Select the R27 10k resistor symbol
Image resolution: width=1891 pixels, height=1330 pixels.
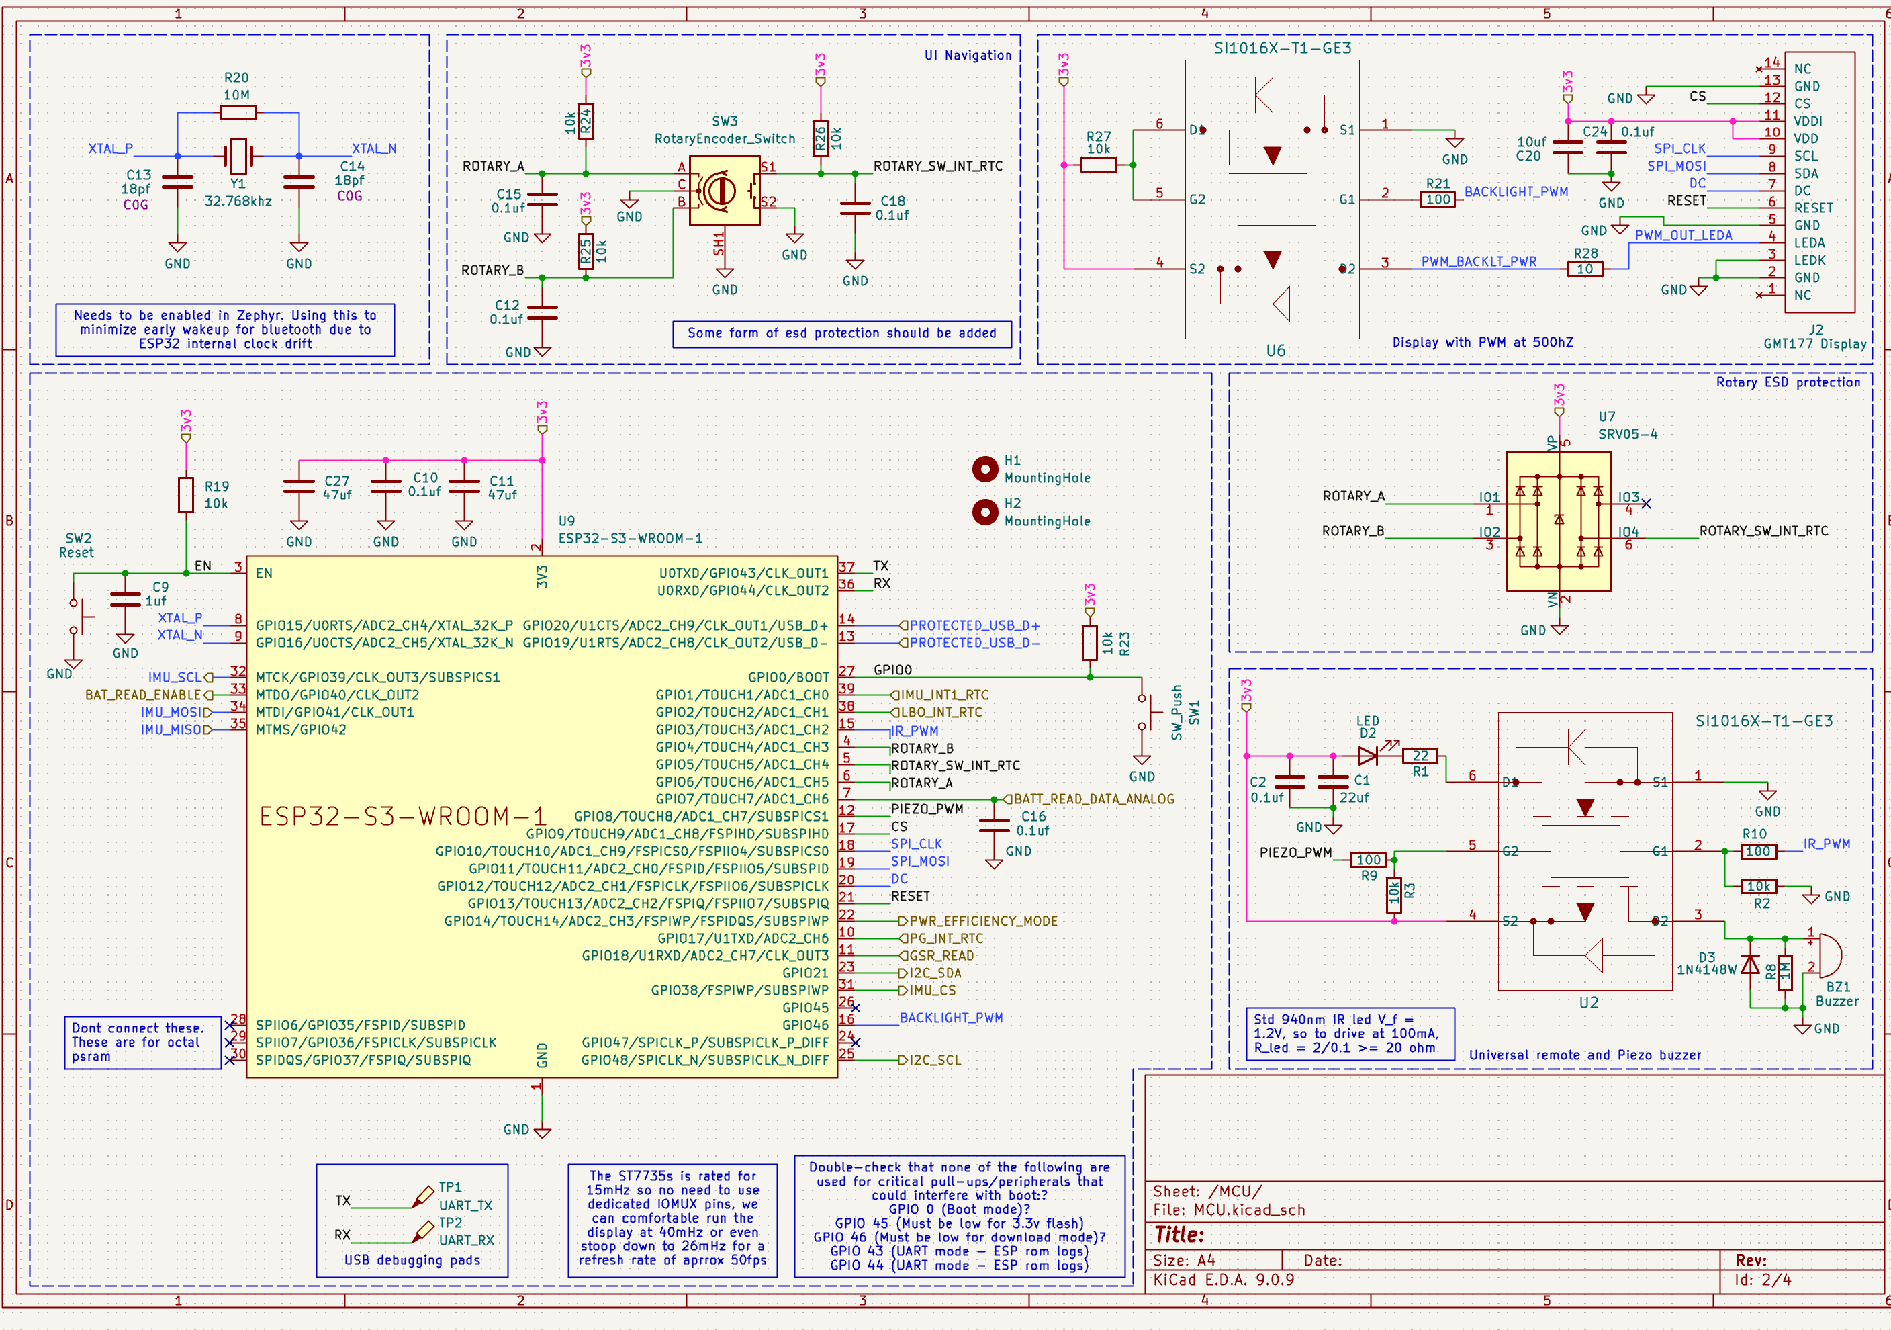coord(1099,165)
